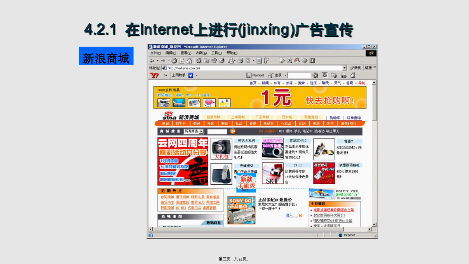Click the Print icon

240,61
